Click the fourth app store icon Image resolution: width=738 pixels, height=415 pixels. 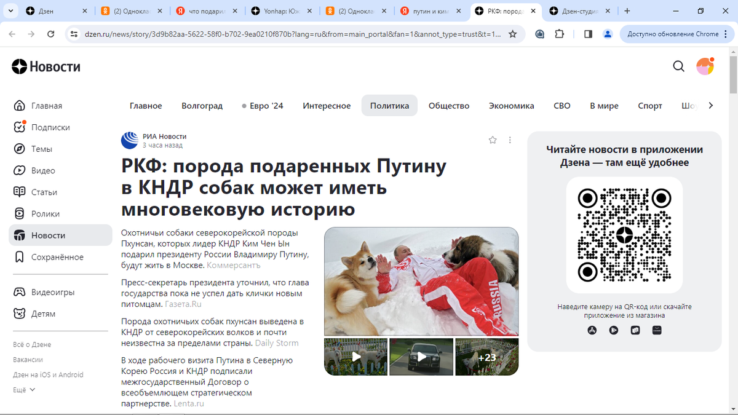(x=657, y=330)
